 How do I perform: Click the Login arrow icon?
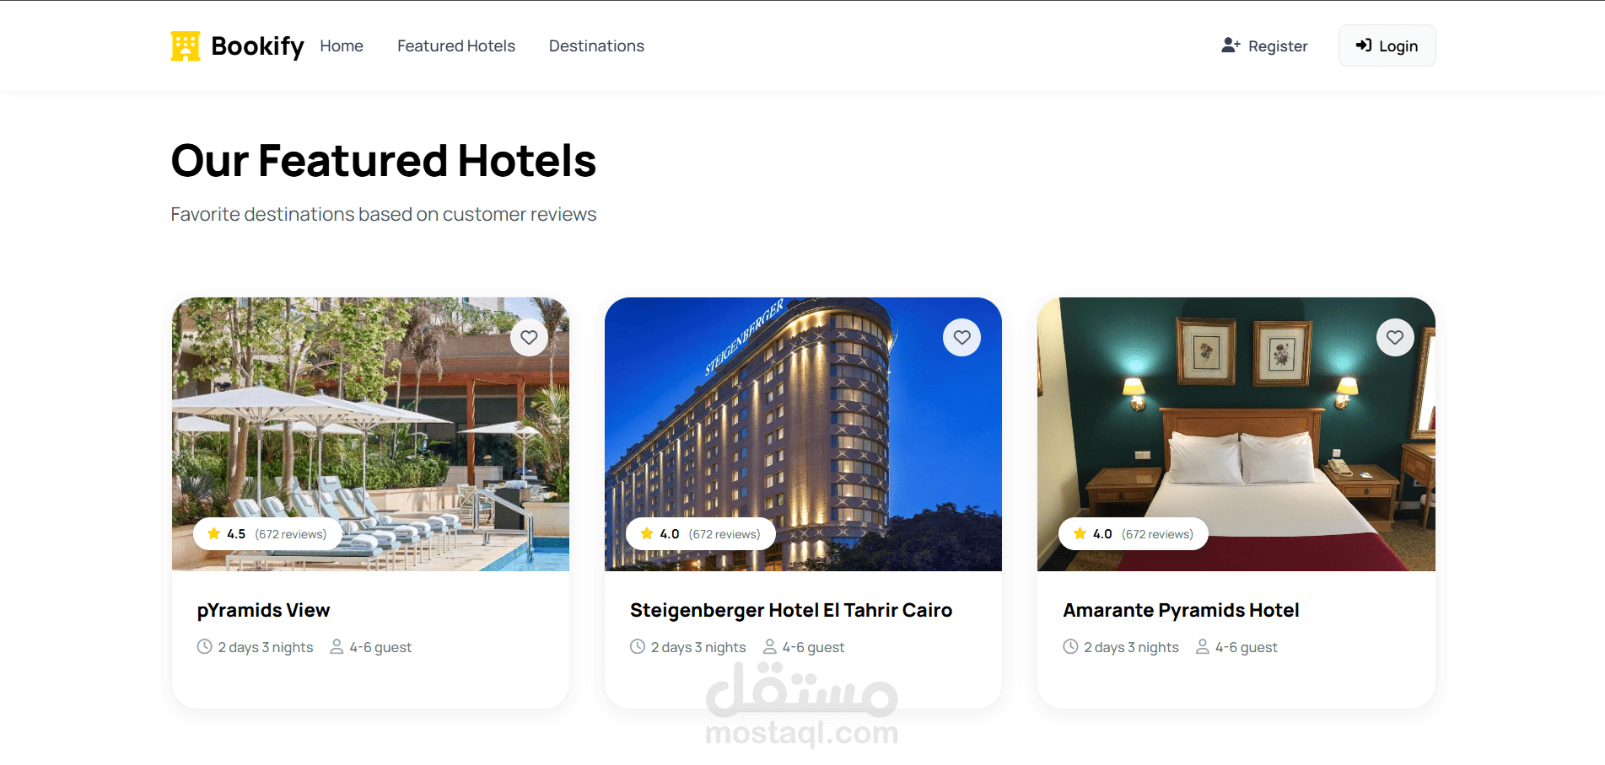1364,45
